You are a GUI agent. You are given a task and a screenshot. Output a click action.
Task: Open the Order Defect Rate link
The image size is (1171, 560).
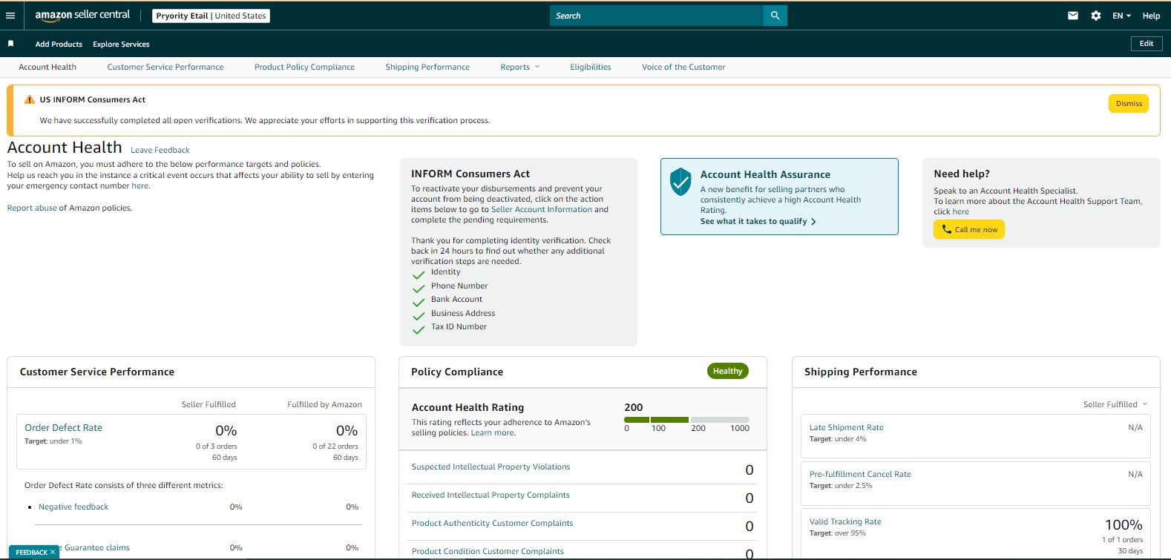pos(64,427)
